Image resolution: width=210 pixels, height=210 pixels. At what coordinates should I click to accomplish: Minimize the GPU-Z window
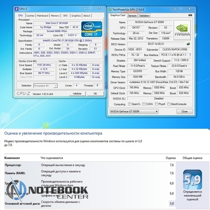click(x=175, y=9)
